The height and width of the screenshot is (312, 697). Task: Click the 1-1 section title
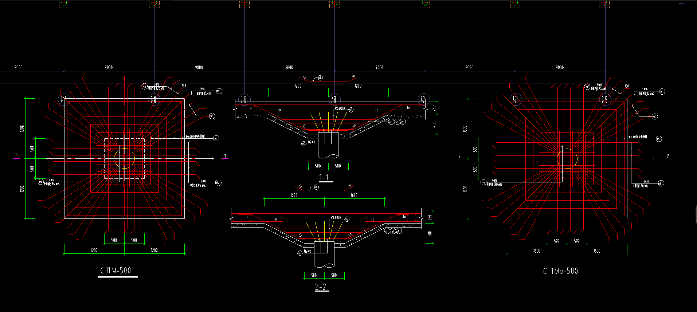[324, 177]
